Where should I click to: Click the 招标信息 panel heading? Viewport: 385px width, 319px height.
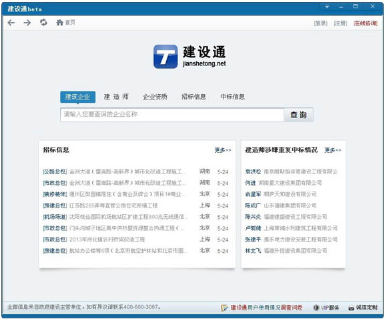[x=56, y=149]
